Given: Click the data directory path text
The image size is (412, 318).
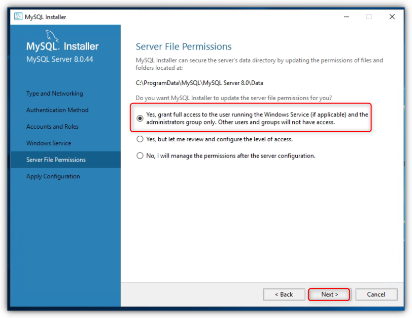Looking at the screenshot, I should (x=199, y=83).
